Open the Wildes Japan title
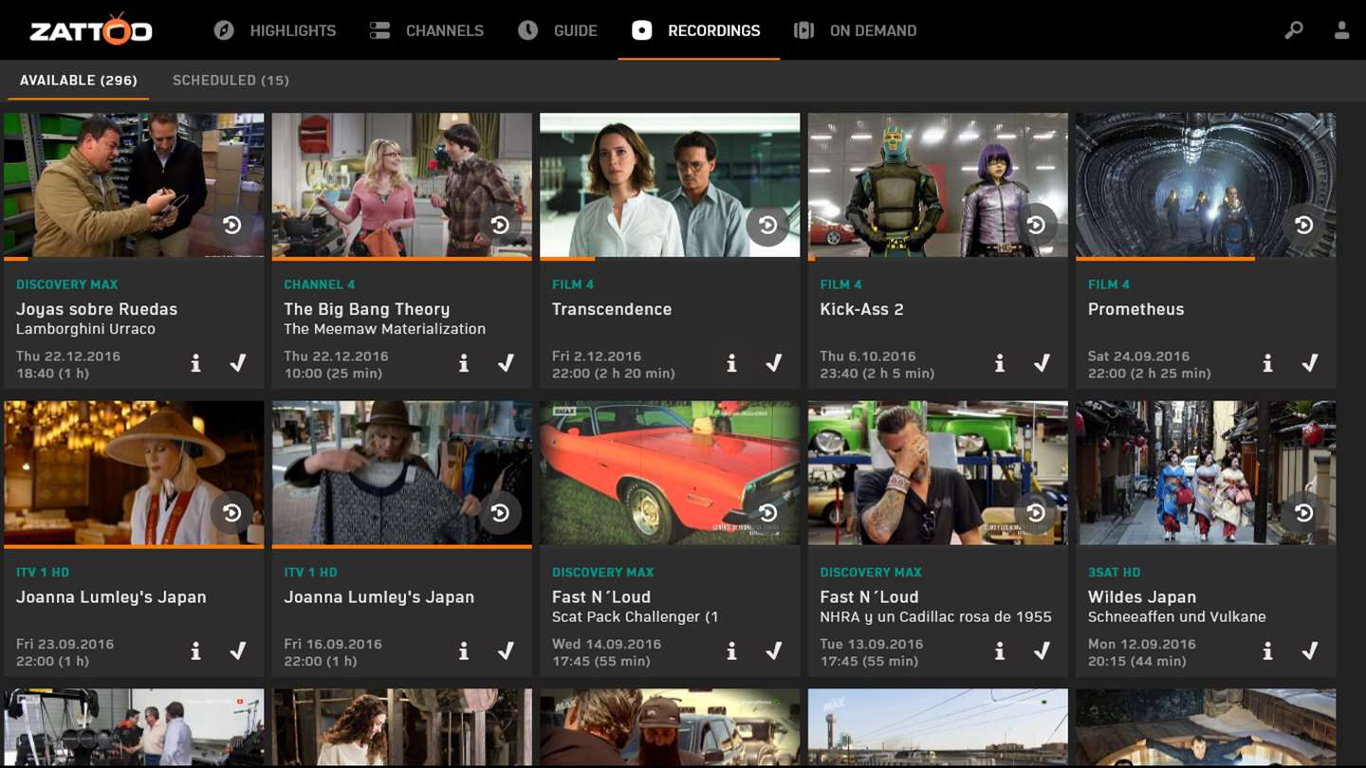Image resolution: width=1366 pixels, height=768 pixels. click(x=1142, y=597)
